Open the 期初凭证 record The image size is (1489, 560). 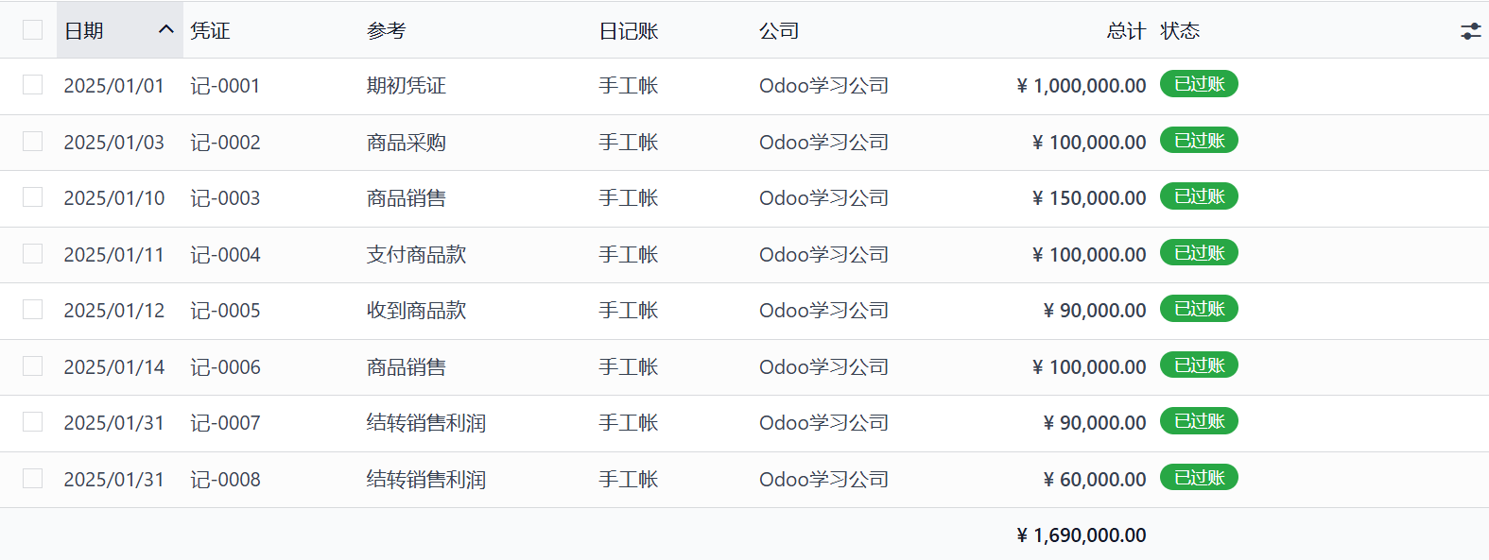[407, 86]
